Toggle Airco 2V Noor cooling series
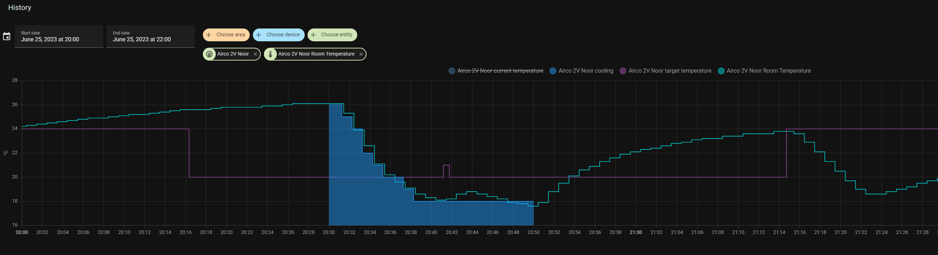938x255 pixels. pyautogui.click(x=582, y=71)
